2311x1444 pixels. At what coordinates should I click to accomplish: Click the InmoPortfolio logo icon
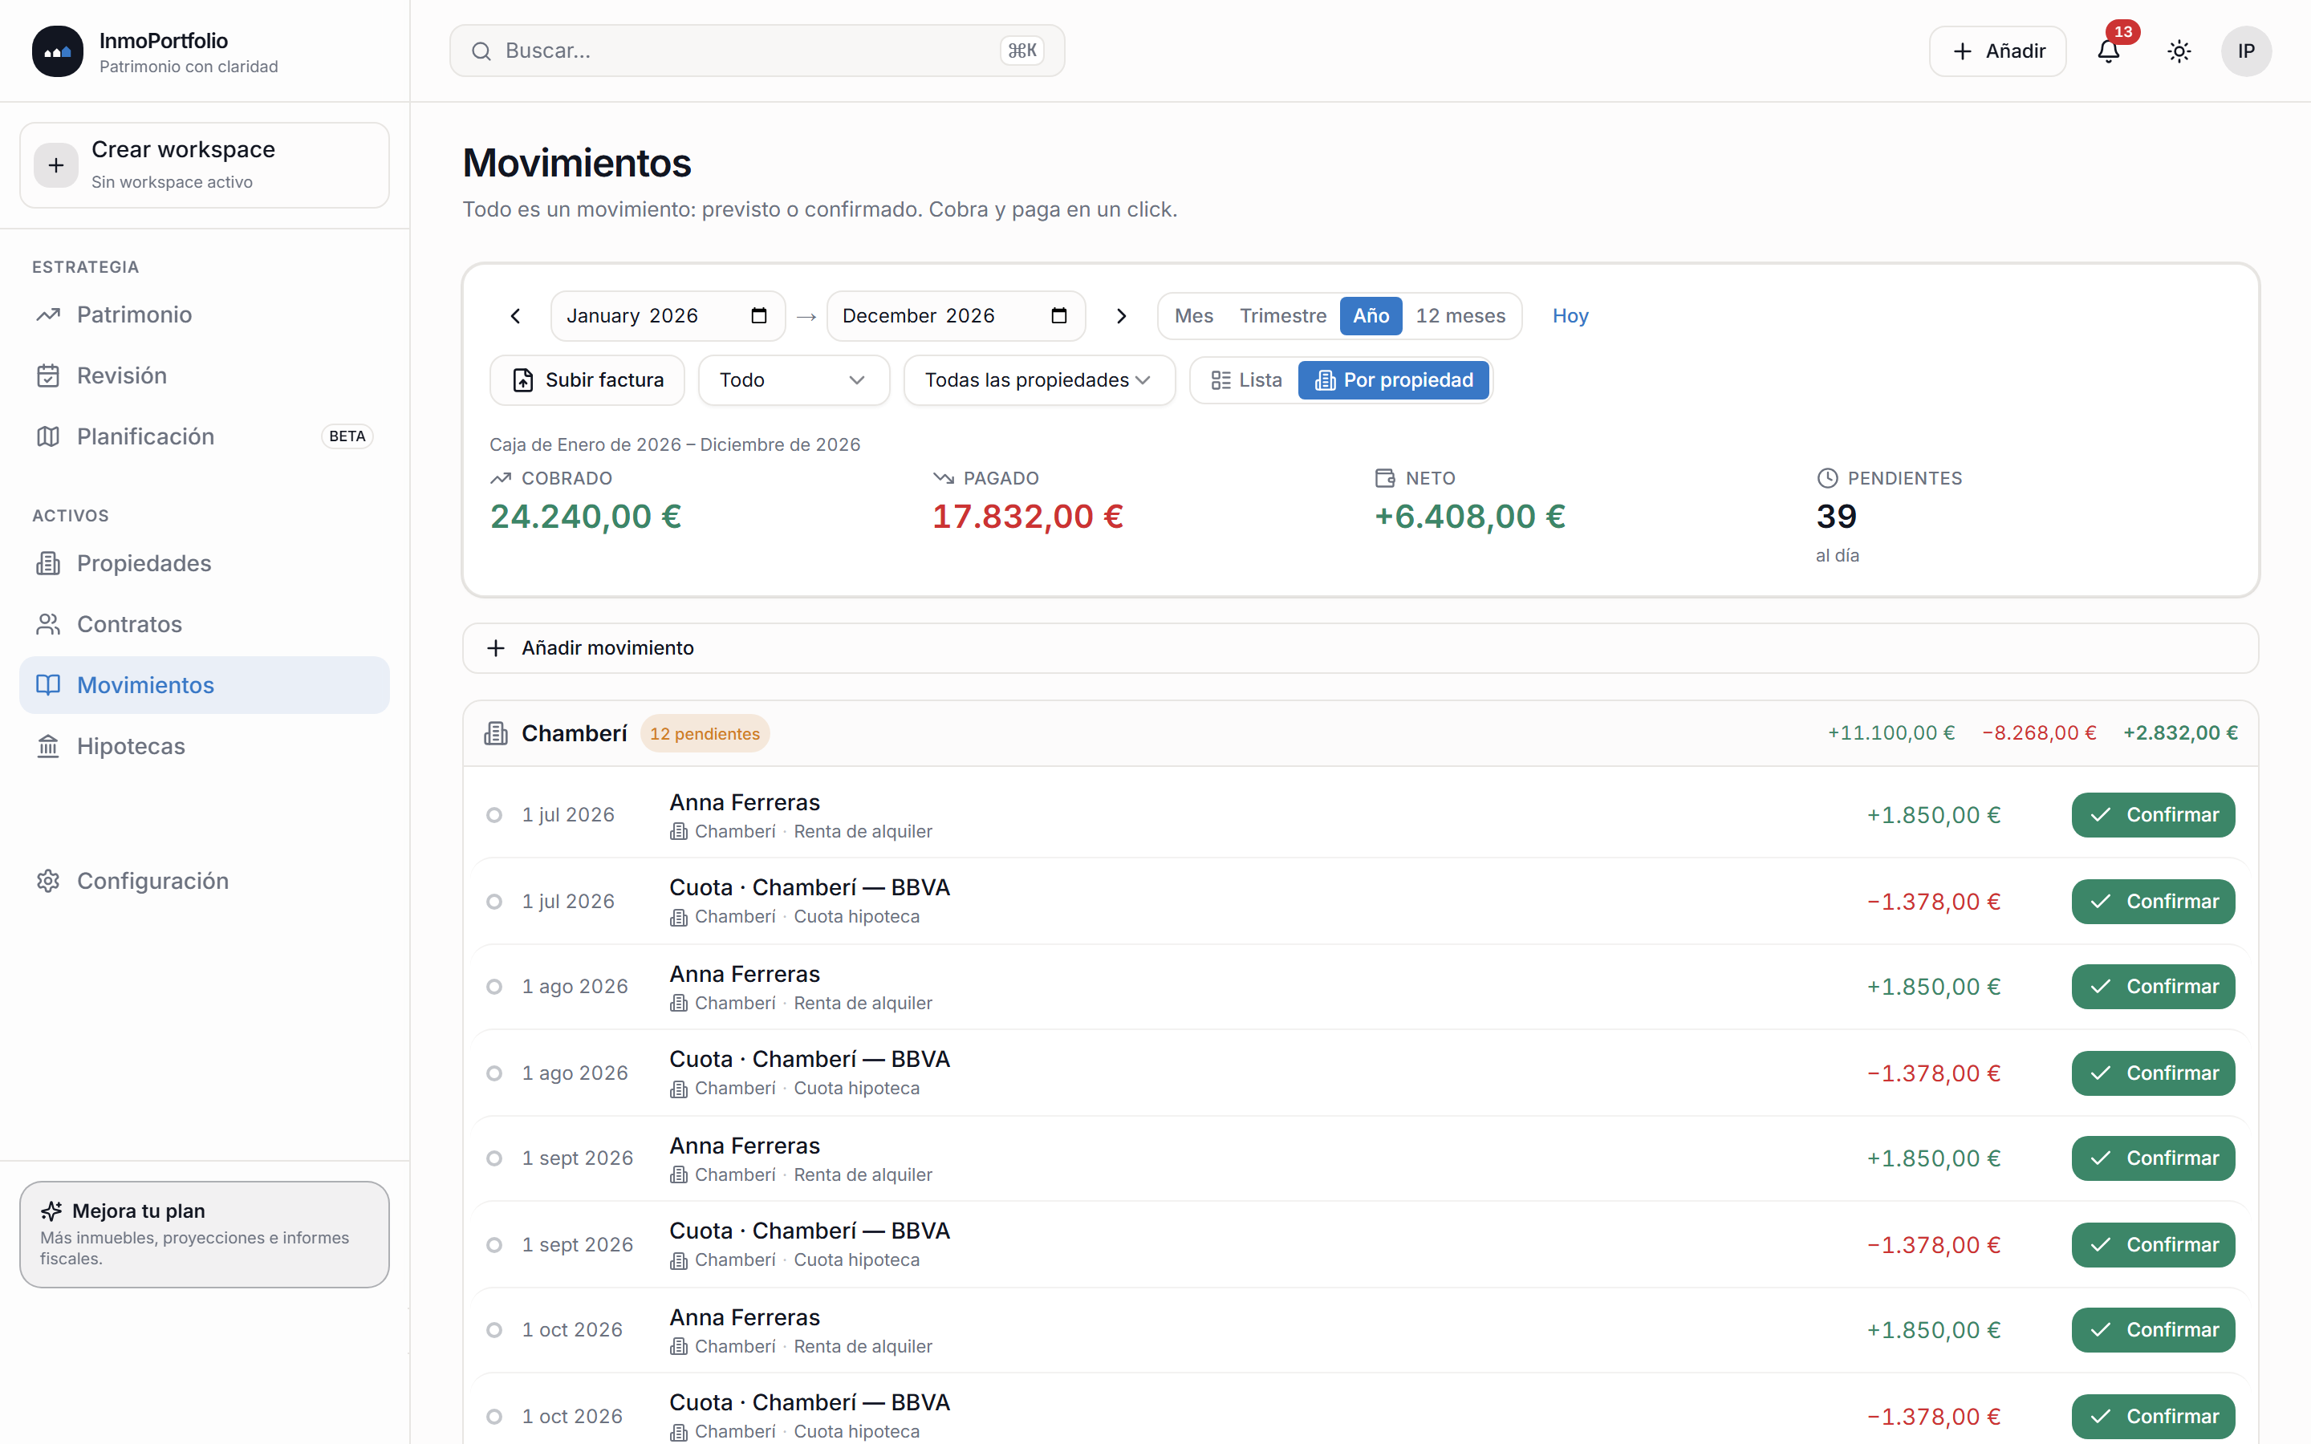[x=57, y=51]
